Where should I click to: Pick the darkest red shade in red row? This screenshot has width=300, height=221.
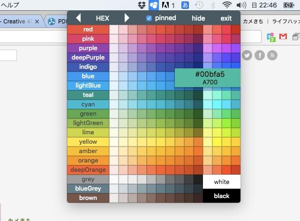(198, 29)
